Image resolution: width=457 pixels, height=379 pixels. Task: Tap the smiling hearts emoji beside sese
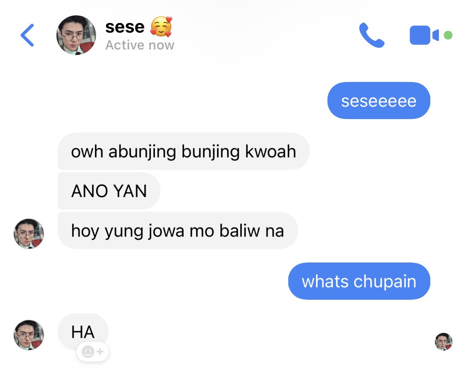(x=161, y=27)
